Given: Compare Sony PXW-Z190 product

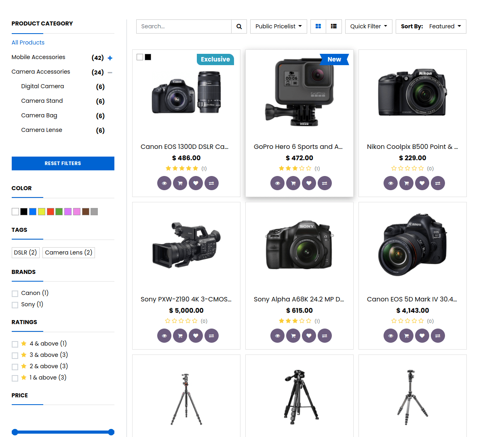Looking at the screenshot, I should 211,335.
